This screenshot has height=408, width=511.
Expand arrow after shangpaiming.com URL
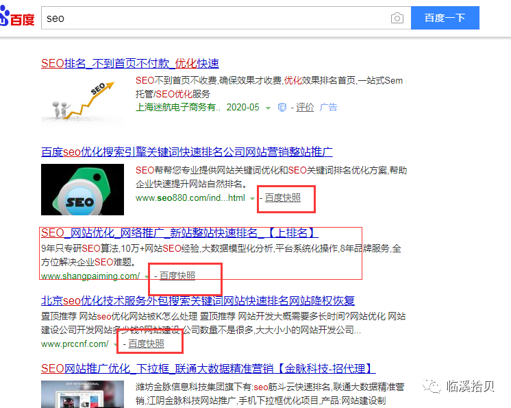[147, 276]
